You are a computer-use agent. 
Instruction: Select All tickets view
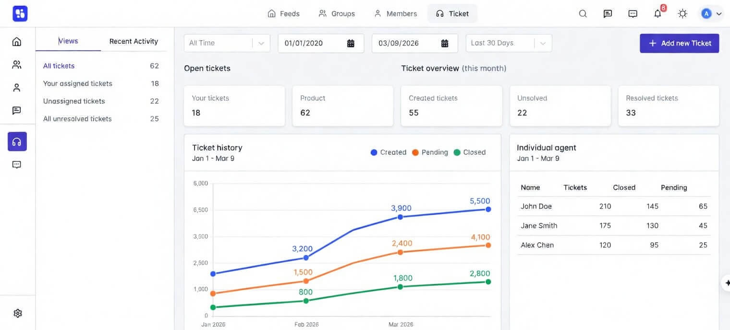(101, 66)
